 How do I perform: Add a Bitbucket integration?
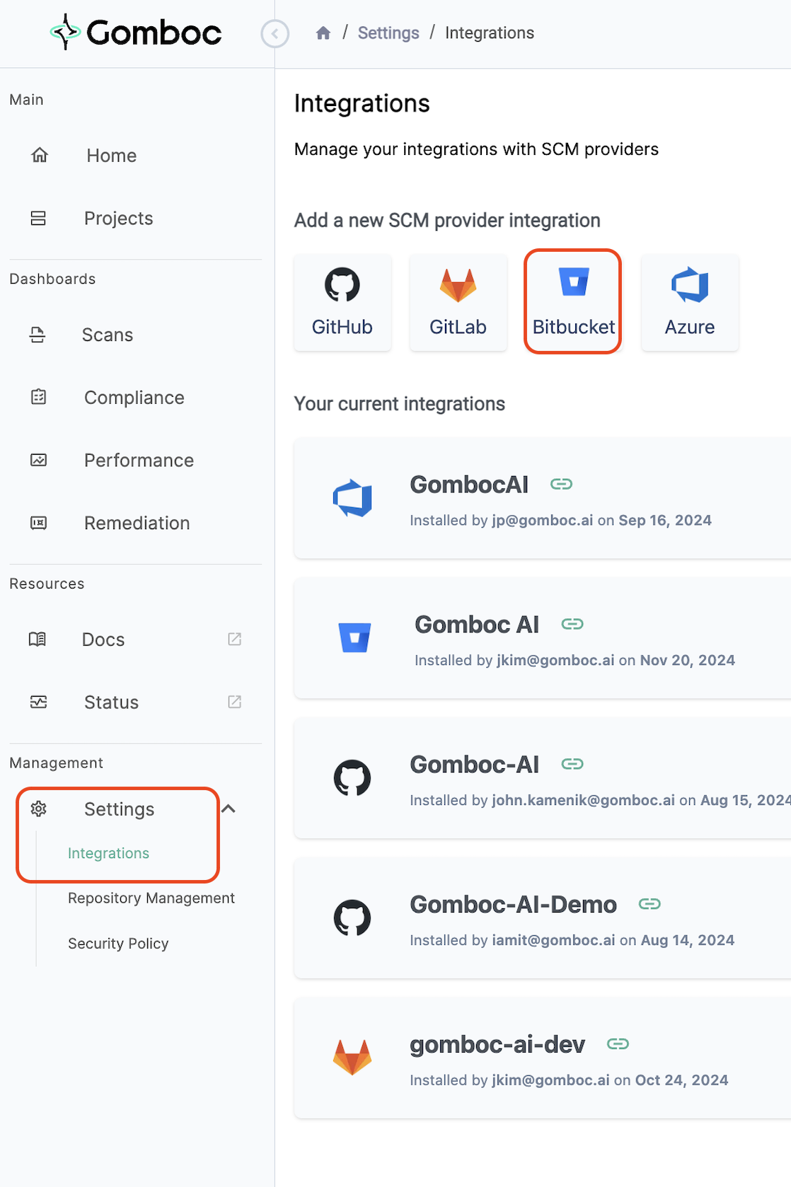click(573, 302)
